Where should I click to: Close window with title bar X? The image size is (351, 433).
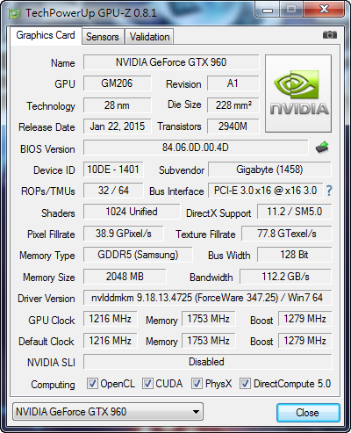[324, 10]
